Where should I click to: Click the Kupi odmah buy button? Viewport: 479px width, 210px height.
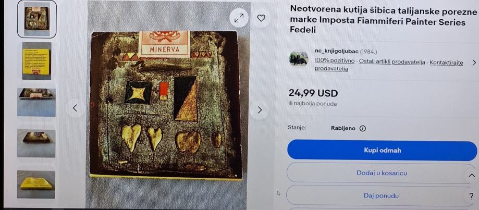click(x=382, y=150)
